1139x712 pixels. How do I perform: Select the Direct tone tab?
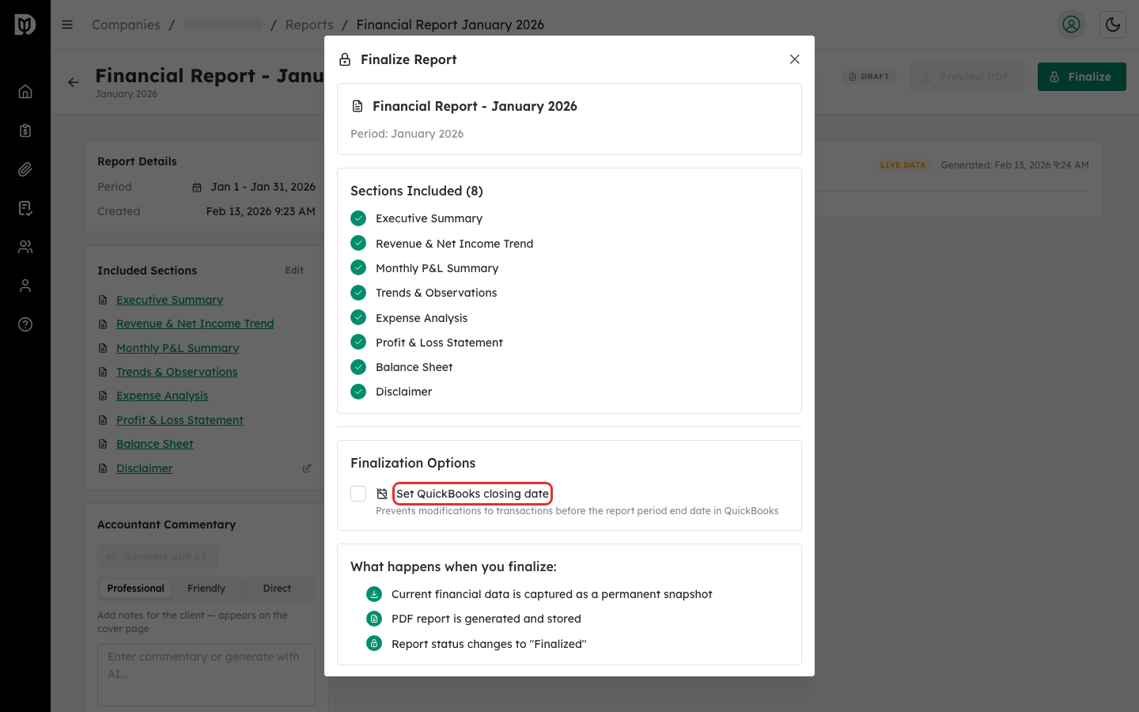277,588
